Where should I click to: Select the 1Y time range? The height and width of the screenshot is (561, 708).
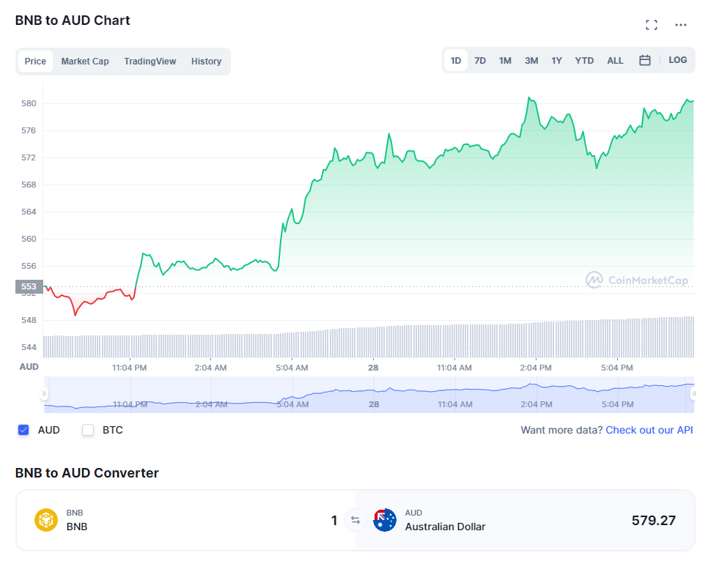pyautogui.click(x=556, y=61)
